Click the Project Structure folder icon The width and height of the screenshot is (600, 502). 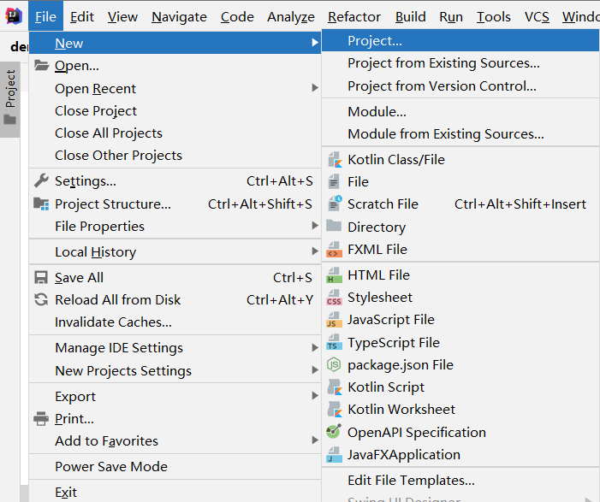[x=41, y=204]
